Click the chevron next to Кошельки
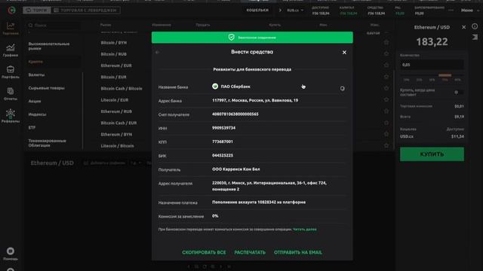Screen dimensions: 483x271 (x=280, y=10)
